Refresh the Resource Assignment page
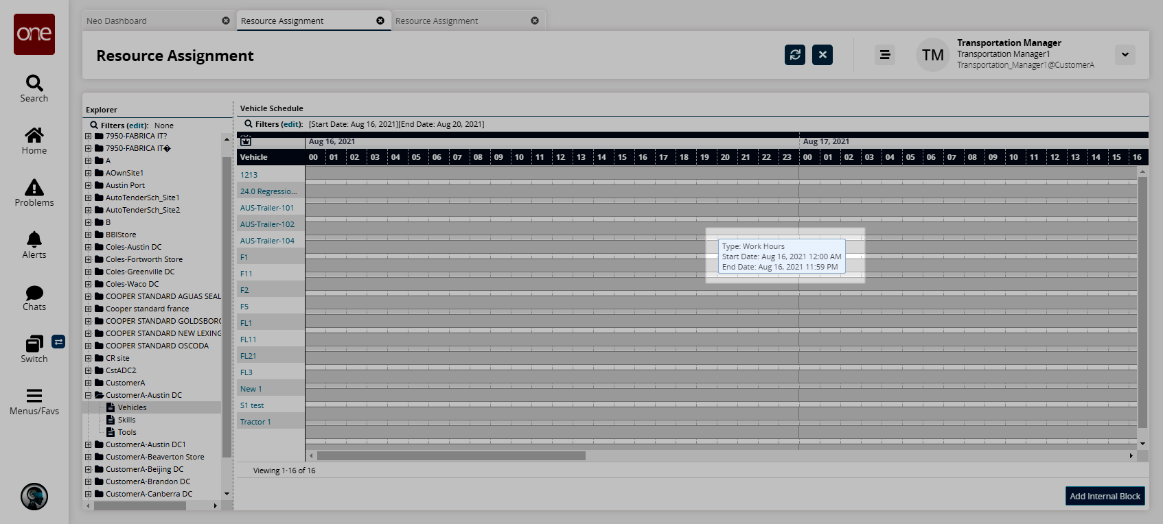 pyautogui.click(x=795, y=55)
